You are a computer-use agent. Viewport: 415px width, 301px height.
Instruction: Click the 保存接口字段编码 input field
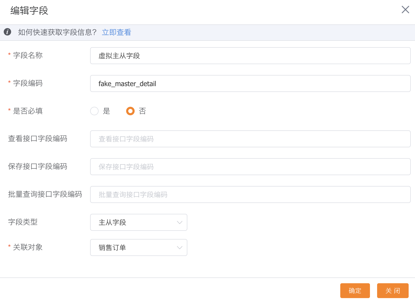(x=250, y=167)
